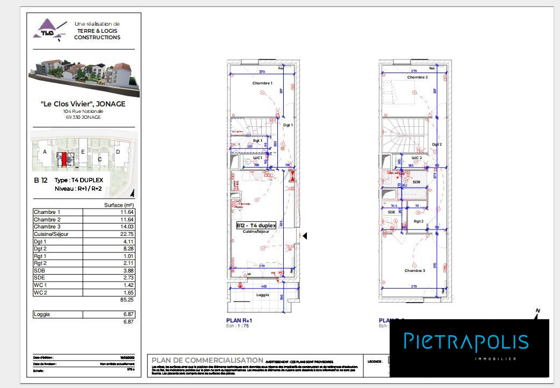This screenshot has width=560, height=388.
Task: Click the north arrow on the site map
Action: (132, 194)
